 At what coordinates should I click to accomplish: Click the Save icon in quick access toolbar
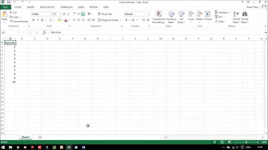(9, 2)
